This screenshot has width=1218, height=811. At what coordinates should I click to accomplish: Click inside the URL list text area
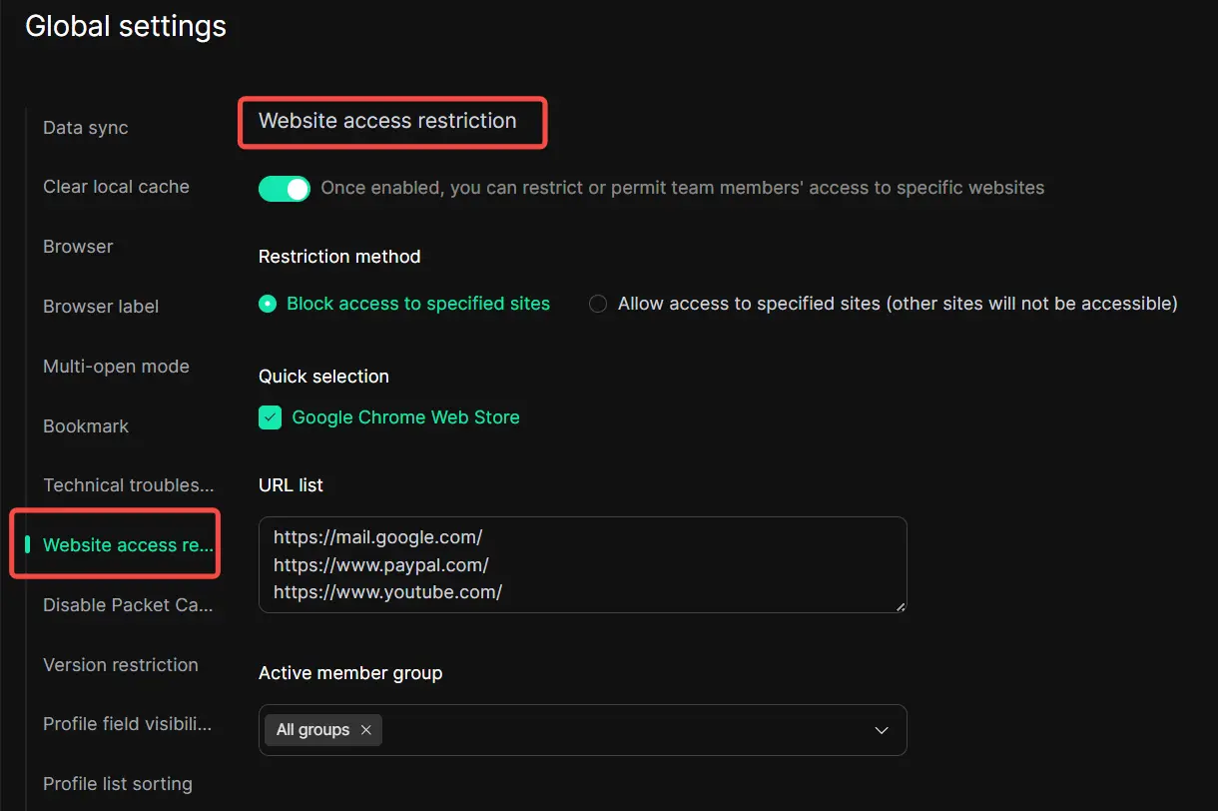click(582, 564)
